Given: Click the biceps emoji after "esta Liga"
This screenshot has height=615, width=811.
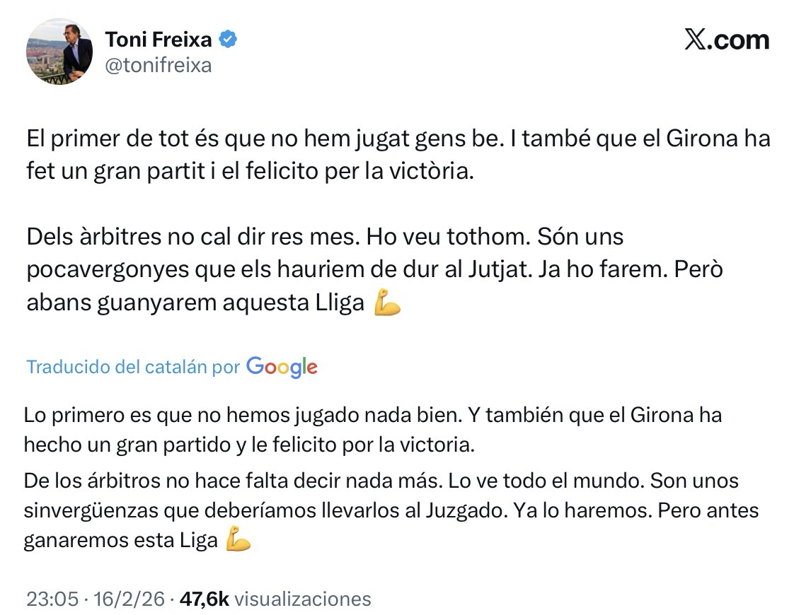Looking at the screenshot, I should click(238, 541).
